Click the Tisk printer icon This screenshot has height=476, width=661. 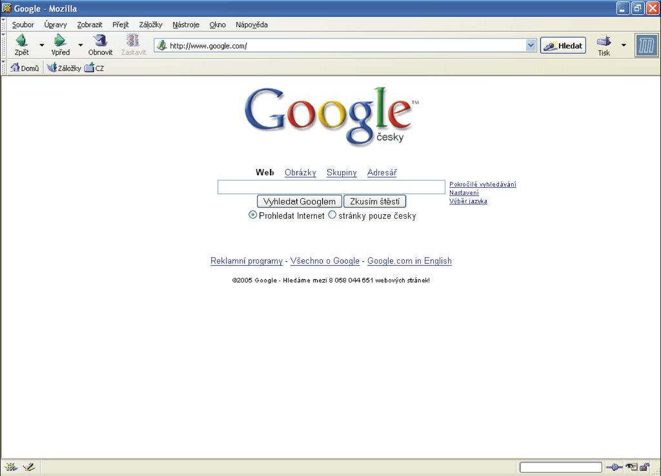tap(604, 41)
